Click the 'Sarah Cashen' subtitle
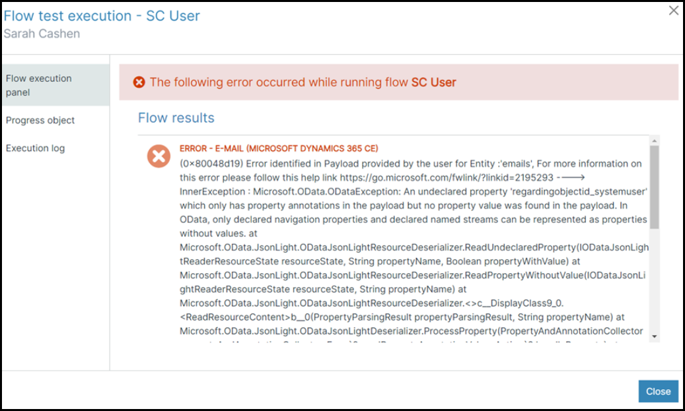685x411 pixels. click(42, 34)
